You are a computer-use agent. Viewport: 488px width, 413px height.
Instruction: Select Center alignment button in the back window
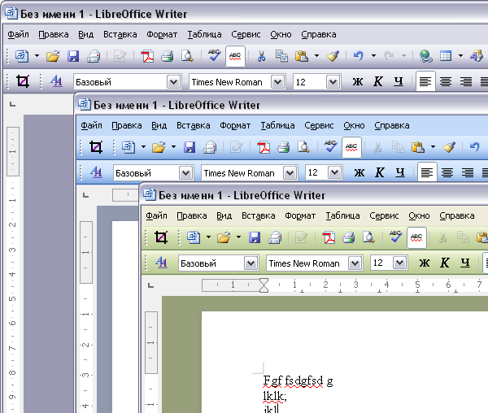446,81
